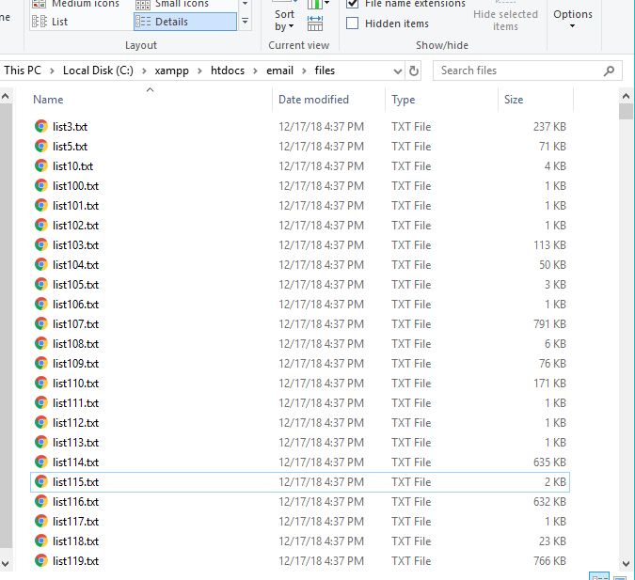The width and height of the screenshot is (635, 580).
Task: Click navigation pane scroll down arrow
Action: tap(6, 563)
